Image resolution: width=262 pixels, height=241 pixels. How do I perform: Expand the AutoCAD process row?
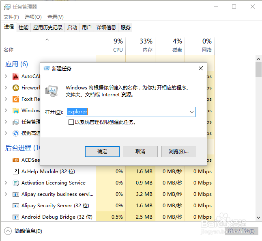[6, 76]
